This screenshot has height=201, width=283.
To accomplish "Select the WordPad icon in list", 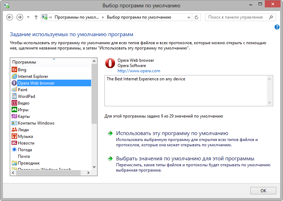I will (14, 96).
